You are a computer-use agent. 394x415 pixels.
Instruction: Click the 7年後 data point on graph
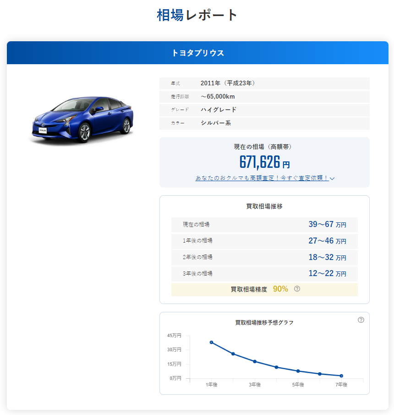[x=341, y=376]
